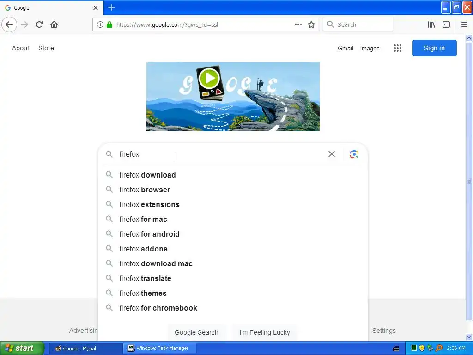Open the Windows start menu
The height and width of the screenshot is (355, 473).
point(22,348)
